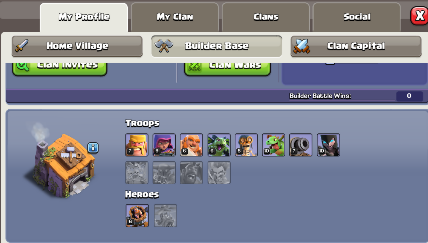Select the Barbarian troop icon
Viewport: 428px width, 243px height.
(x=137, y=145)
